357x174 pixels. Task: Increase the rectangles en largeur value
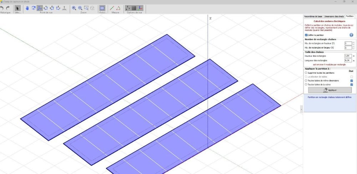(353, 47)
